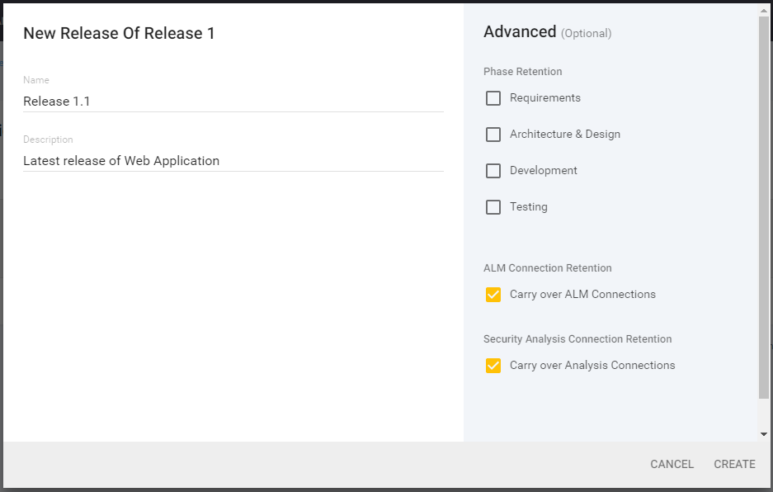Enable Development phase retention

493,171
